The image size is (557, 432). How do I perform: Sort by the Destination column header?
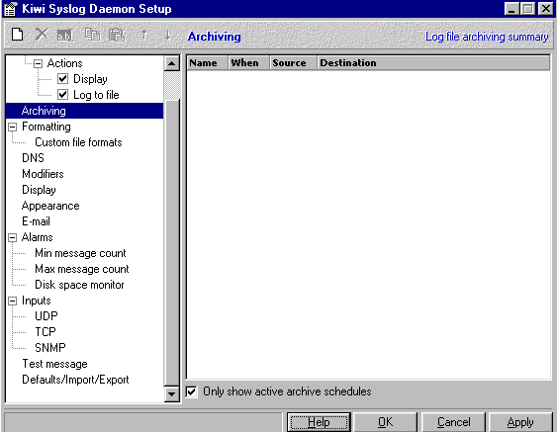433,63
